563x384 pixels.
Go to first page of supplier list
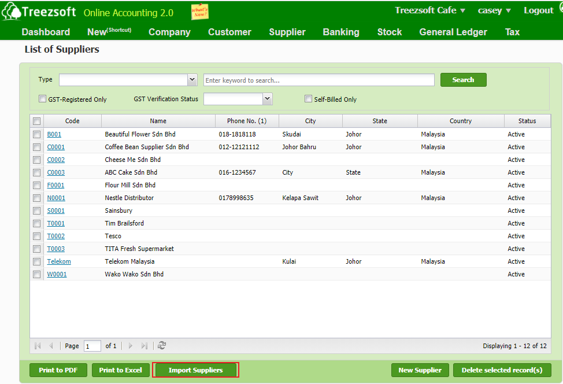pyautogui.click(x=38, y=346)
